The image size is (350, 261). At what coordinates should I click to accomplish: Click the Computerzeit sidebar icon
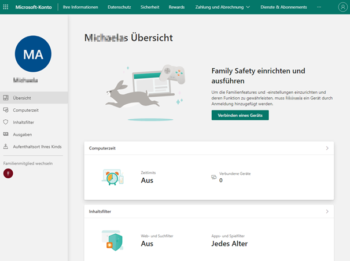[6, 110]
